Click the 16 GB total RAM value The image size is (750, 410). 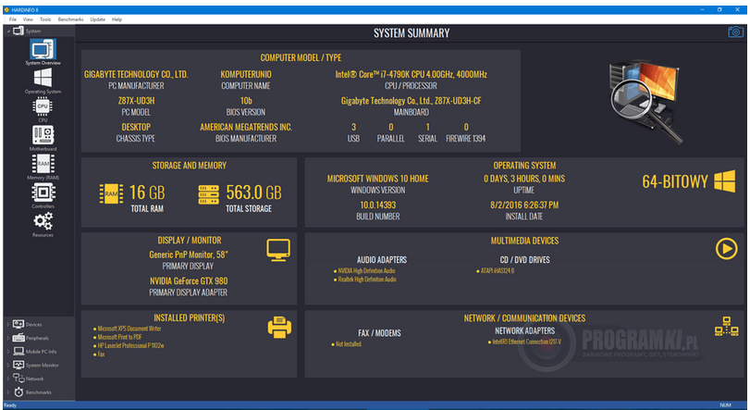pos(147,193)
